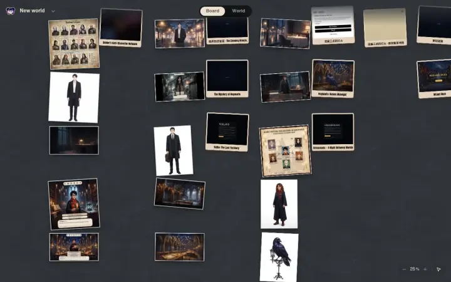Image resolution: width=451 pixels, height=282 pixels.
Task: Open the character class portraits grid poster
Action: pyautogui.click(x=74, y=44)
